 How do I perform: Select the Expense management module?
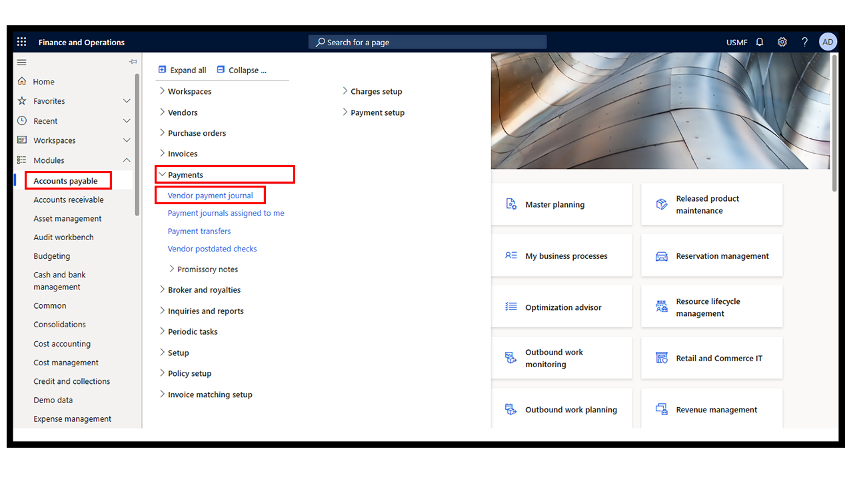coord(73,419)
